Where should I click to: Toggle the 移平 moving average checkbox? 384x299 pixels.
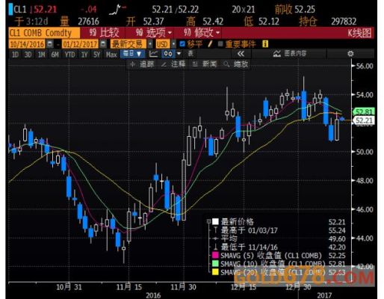pos(182,44)
